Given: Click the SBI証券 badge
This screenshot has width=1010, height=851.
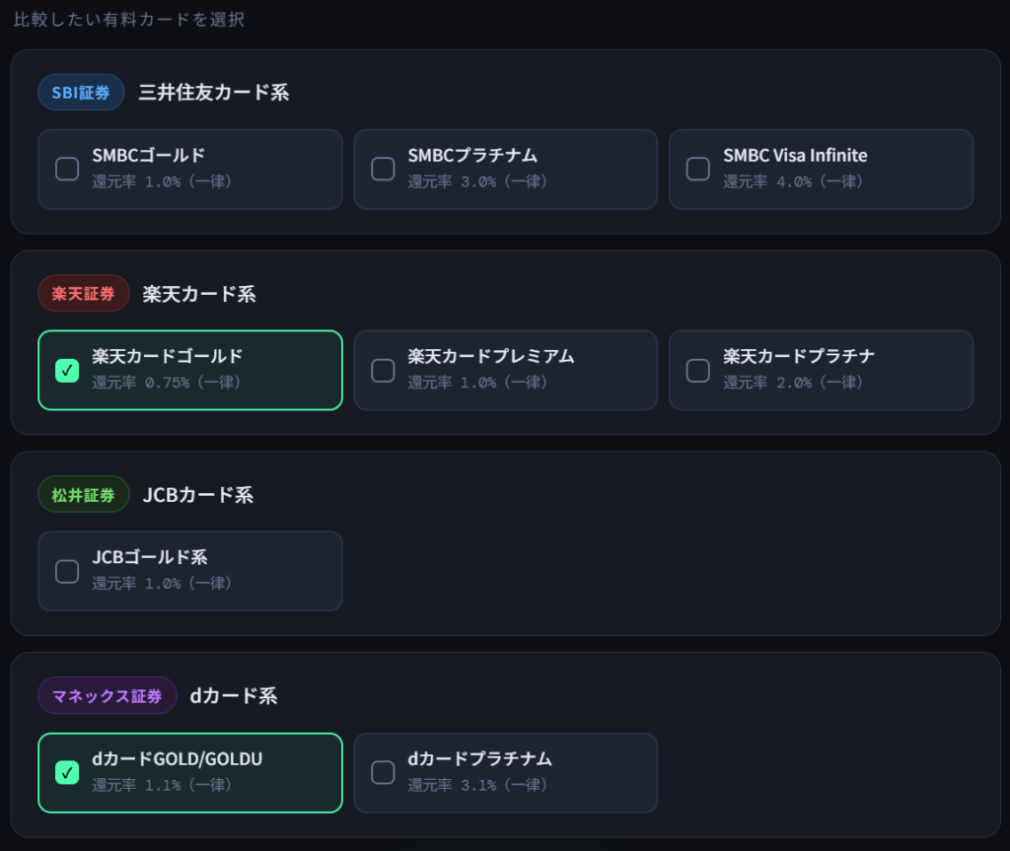Looking at the screenshot, I should pyautogui.click(x=81, y=93).
